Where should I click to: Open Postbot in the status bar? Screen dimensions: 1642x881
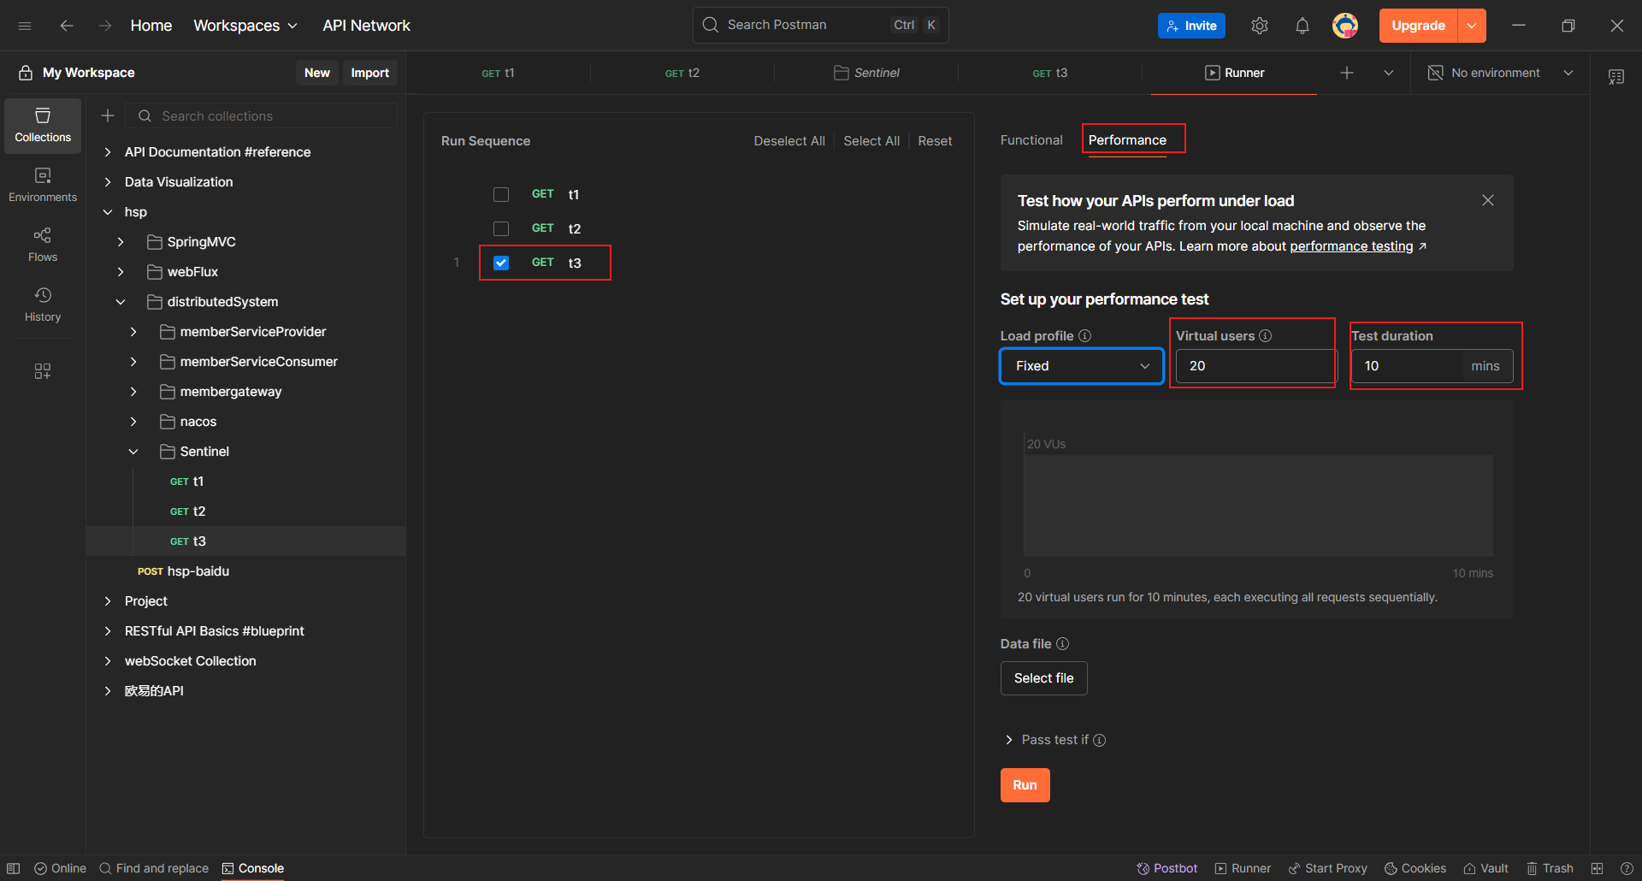pyautogui.click(x=1167, y=868)
